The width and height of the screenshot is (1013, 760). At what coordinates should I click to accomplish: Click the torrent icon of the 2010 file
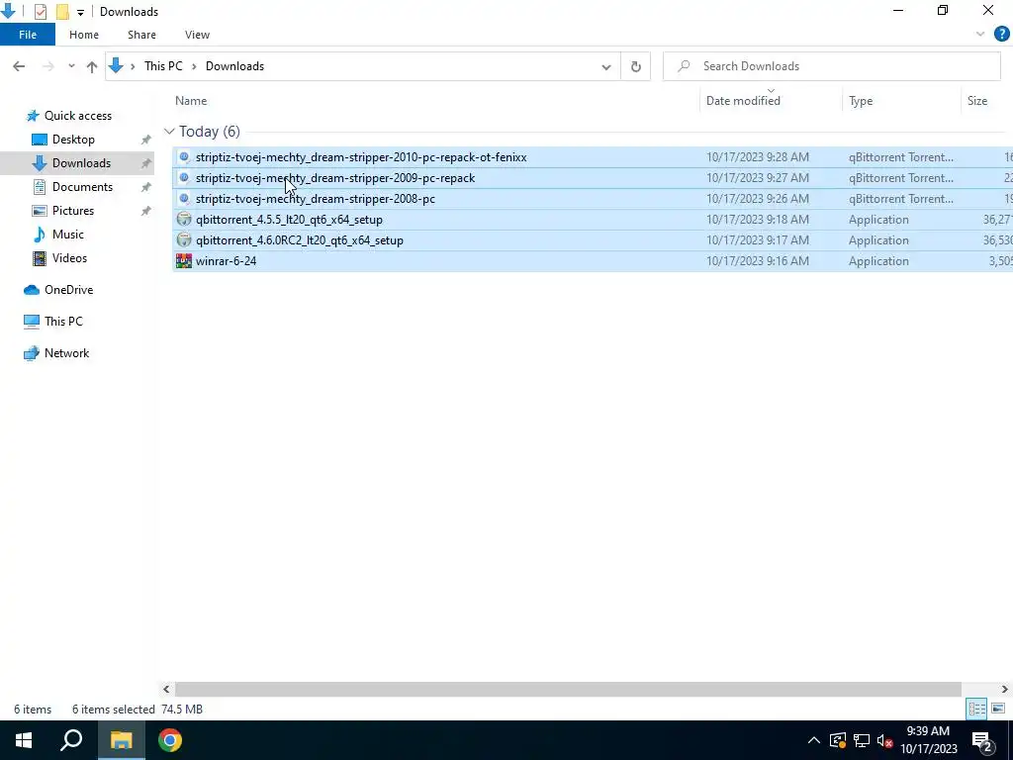pos(184,157)
